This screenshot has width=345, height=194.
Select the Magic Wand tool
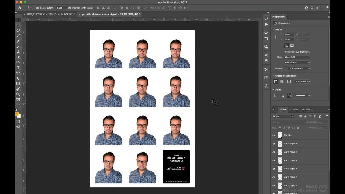pos(18,36)
